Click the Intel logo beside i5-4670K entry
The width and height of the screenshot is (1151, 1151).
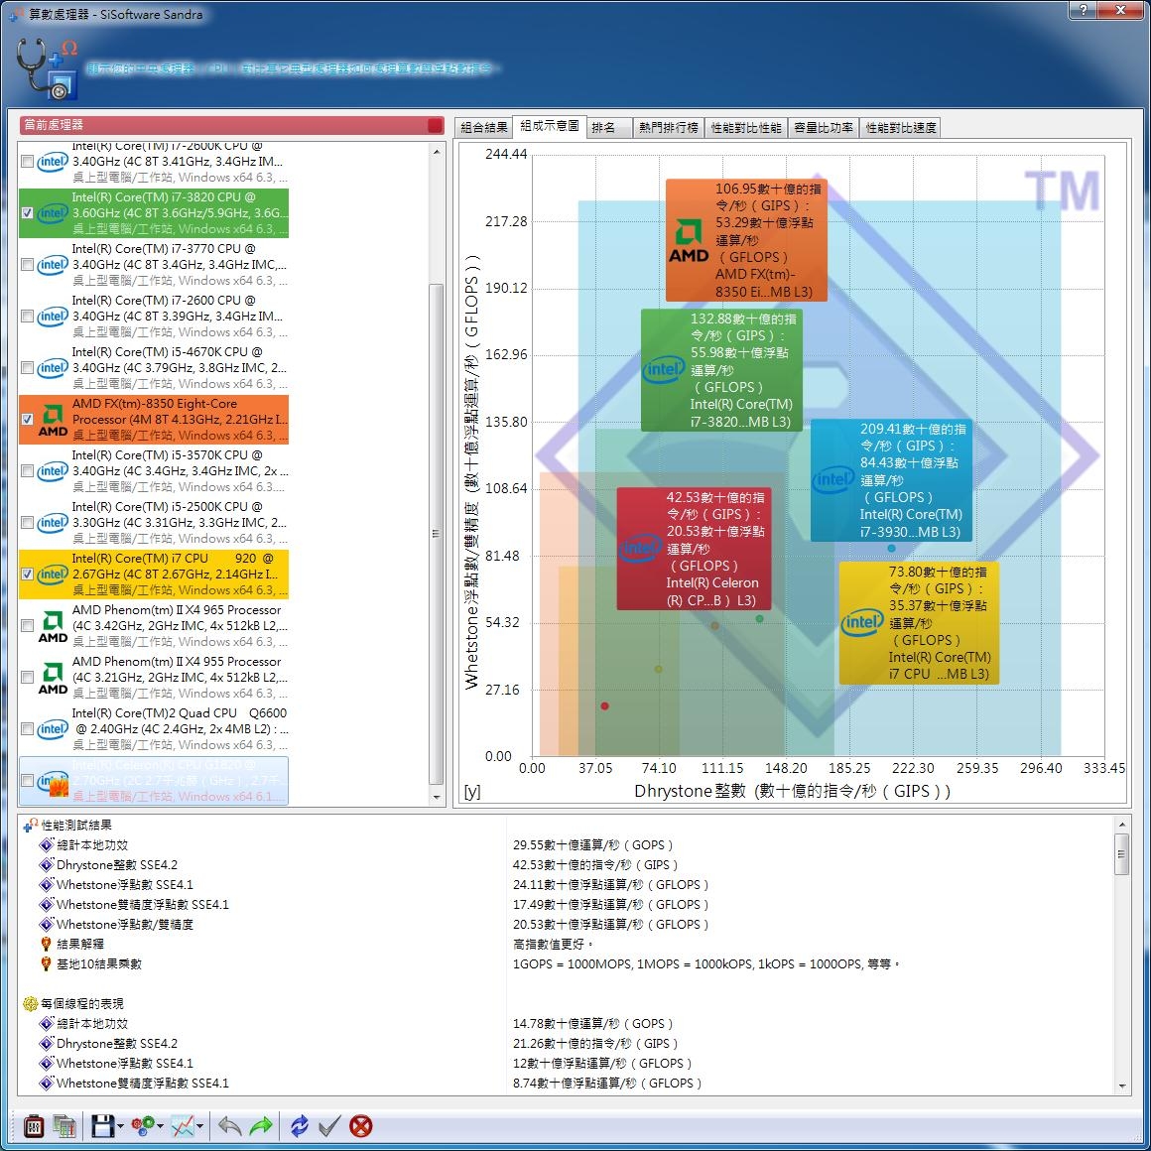point(53,368)
